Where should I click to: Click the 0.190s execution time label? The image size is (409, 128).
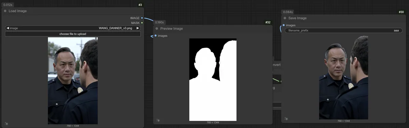tap(160, 22)
